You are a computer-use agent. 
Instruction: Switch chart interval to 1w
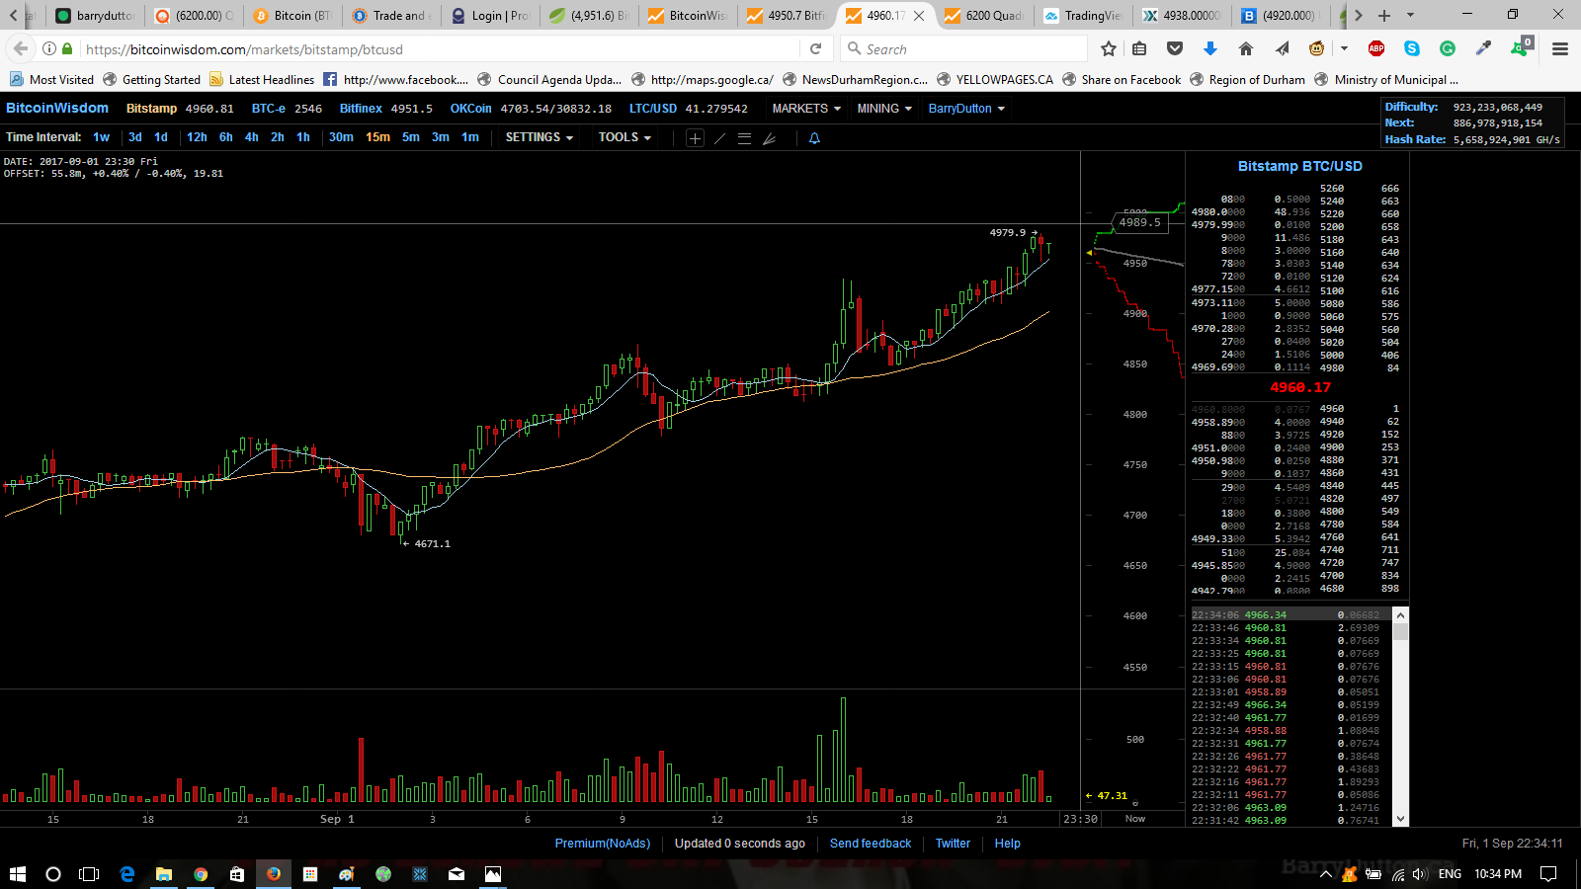pos(101,137)
